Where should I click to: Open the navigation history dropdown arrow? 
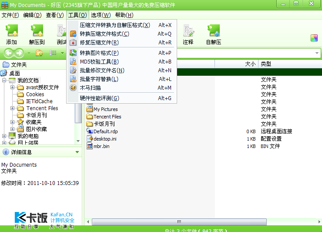tap(29, 53)
